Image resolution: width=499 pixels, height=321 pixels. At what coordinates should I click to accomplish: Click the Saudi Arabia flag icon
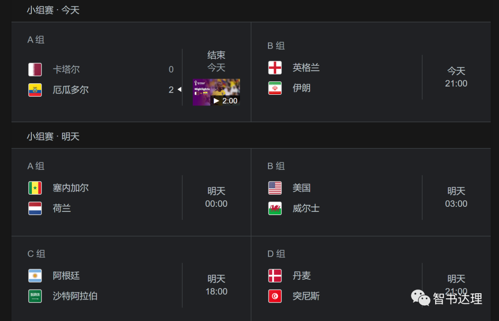35,296
